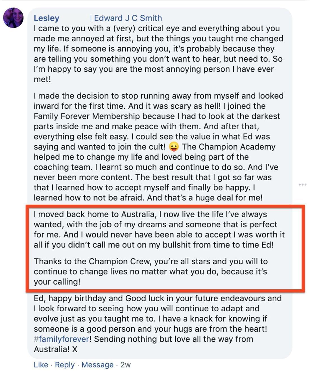Click the highlighted 'I moved back home' paragraph
Screen dimensions: 310x374
coord(159,229)
